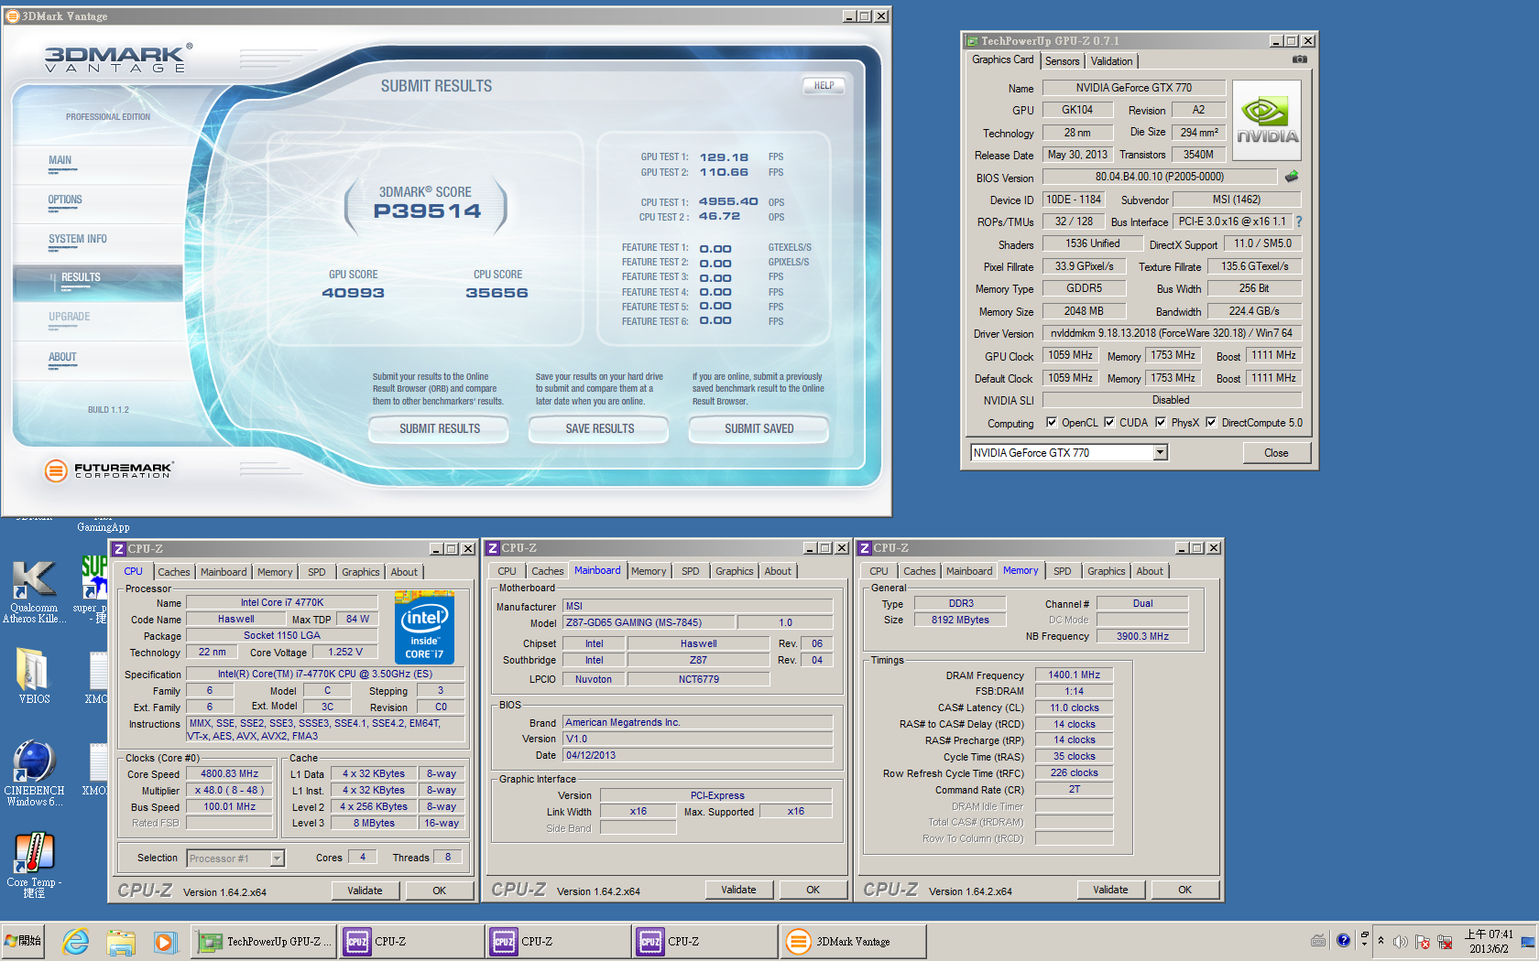1539x961 pixels.
Task: Click the mainboard model Z87-GD65 GAMING field
Action: [x=649, y=622]
